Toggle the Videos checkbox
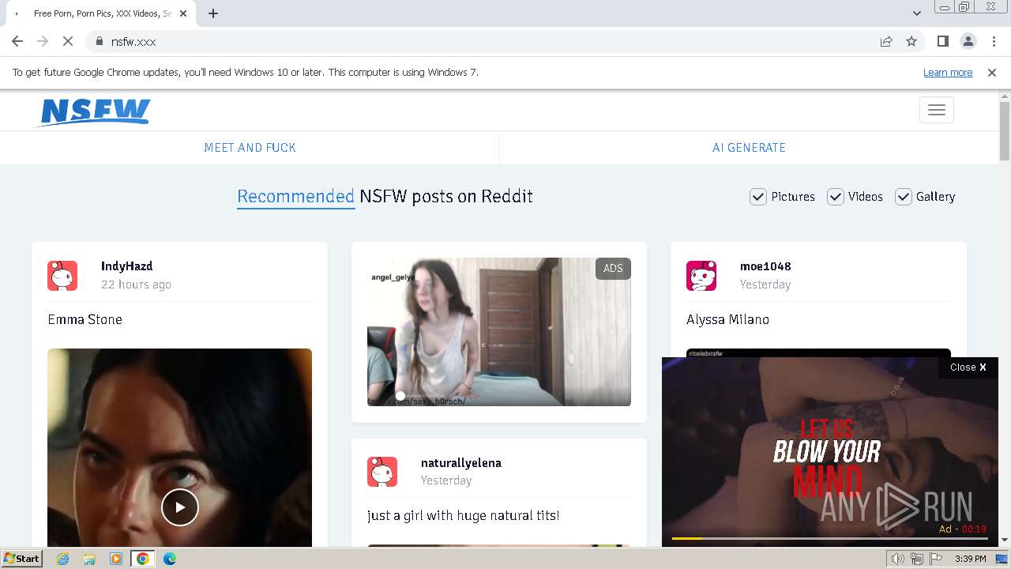This screenshot has width=1011, height=569. tap(836, 197)
